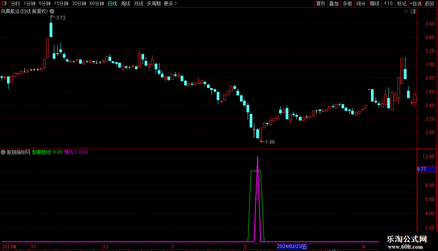Click the 标记 mark button
The width and height of the screenshot is (438, 251).
click(402, 3)
